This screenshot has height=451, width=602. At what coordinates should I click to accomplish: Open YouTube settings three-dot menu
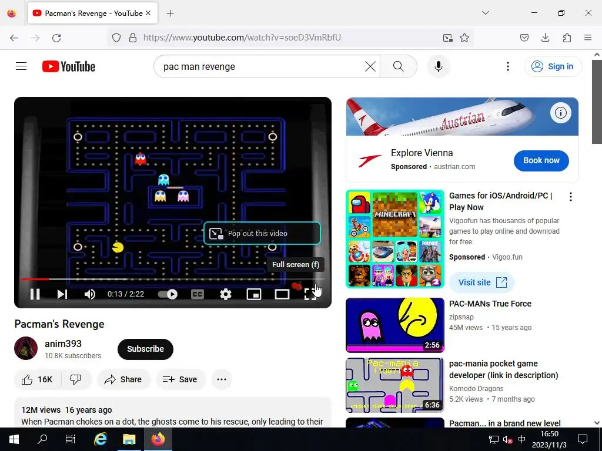click(507, 66)
